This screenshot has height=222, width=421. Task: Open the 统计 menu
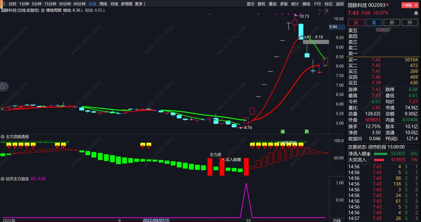click(295, 4)
